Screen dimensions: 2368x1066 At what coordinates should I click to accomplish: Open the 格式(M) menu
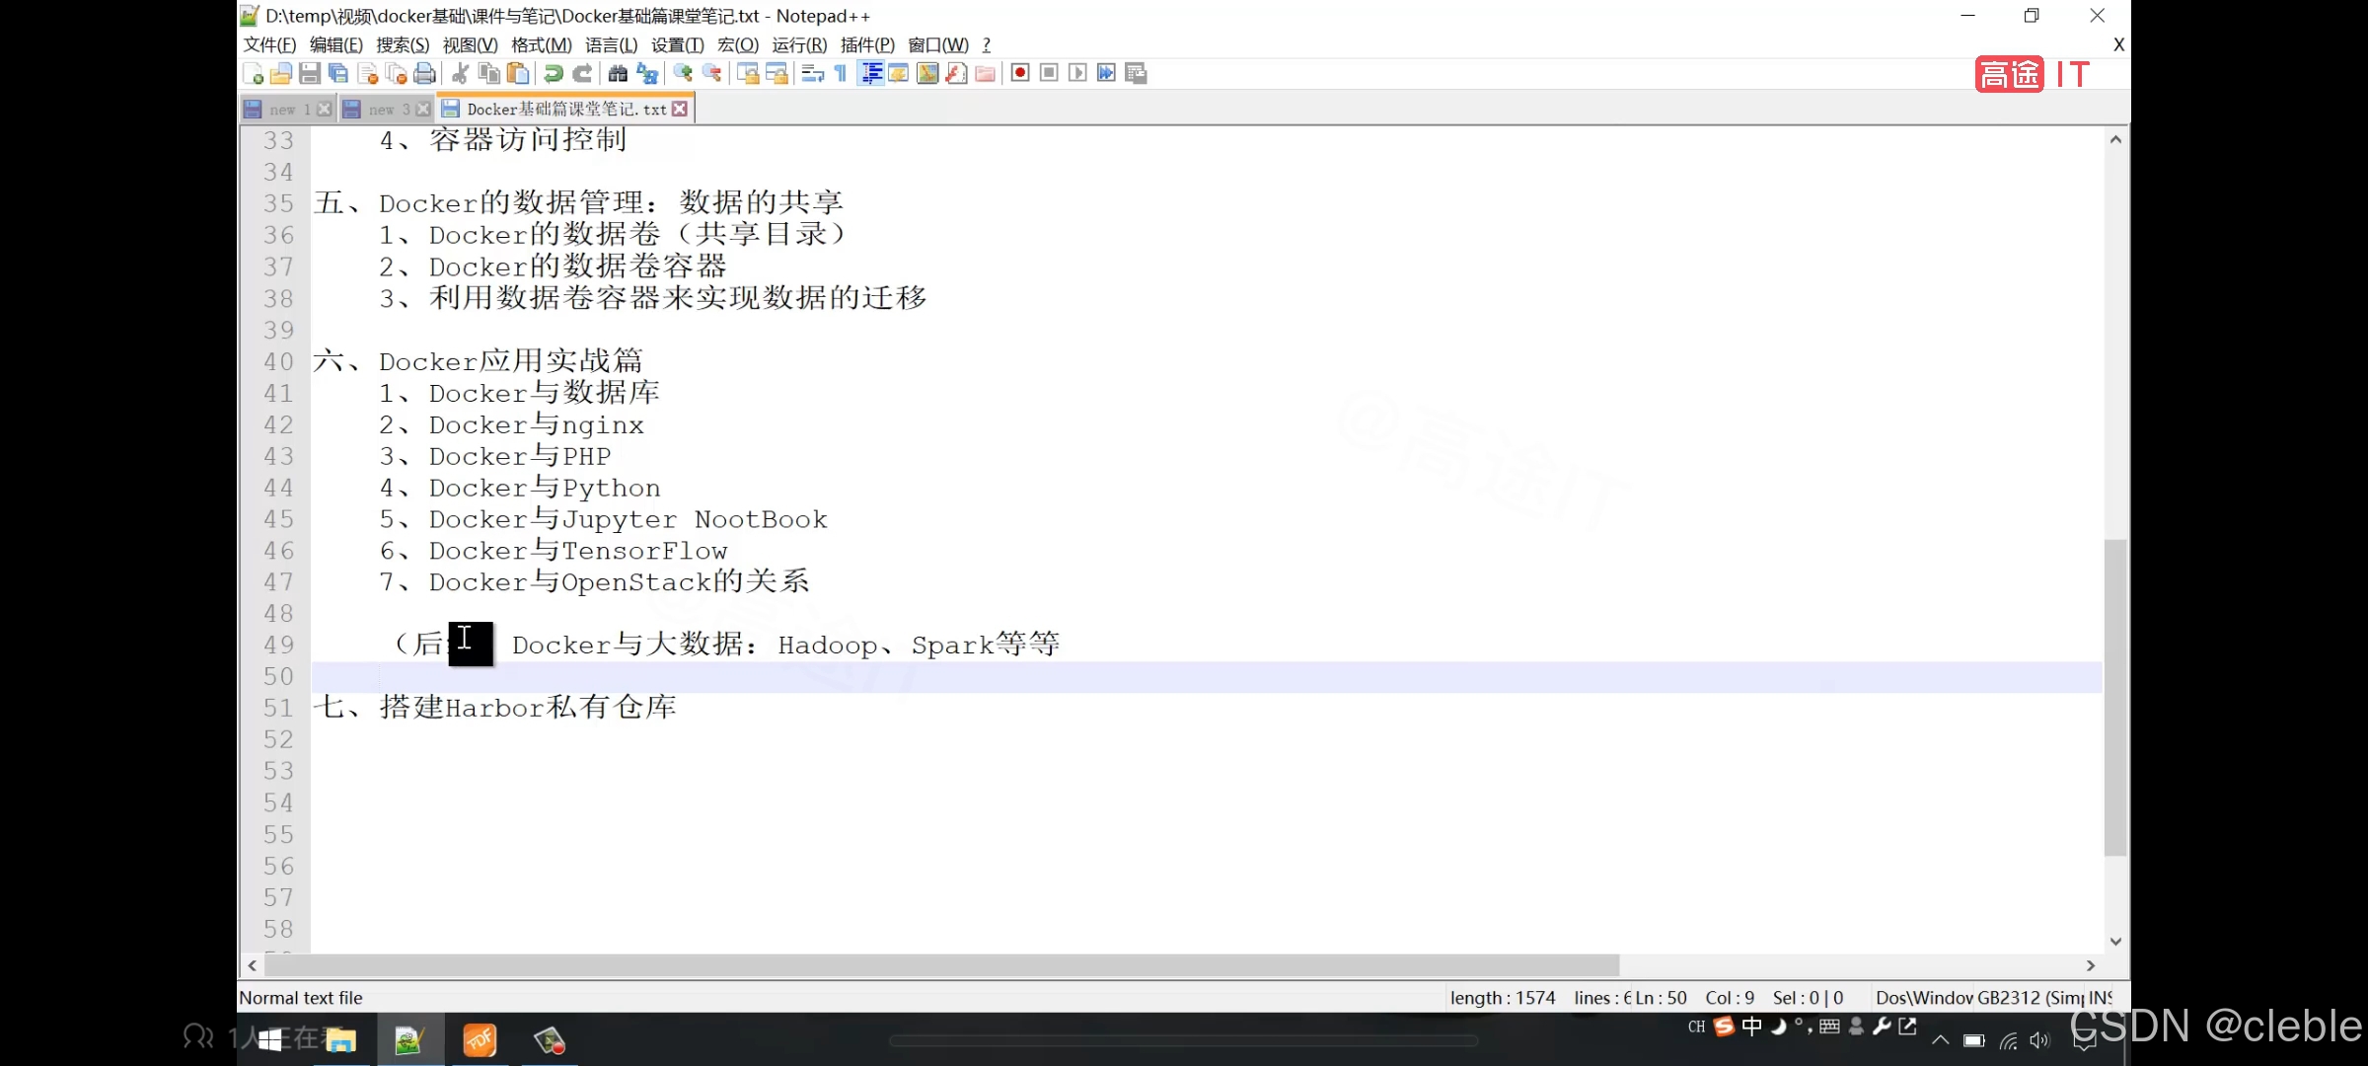542,45
